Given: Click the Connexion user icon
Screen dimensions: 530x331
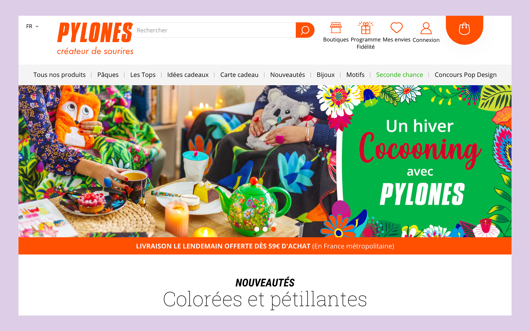Looking at the screenshot, I should pyautogui.click(x=426, y=28).
